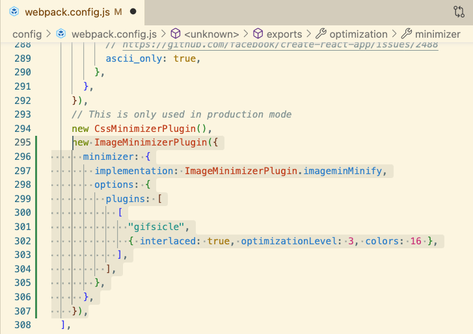This screenshot has height=334, width=473.
Task: Click cube icon before <unknown> breadcrumb
Action: pos(176,33)
